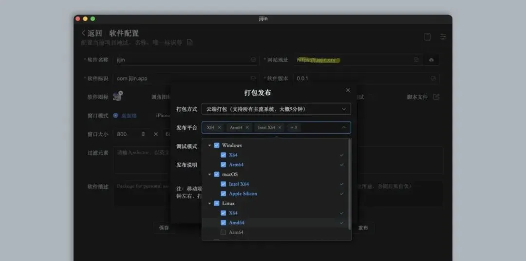Uncheck the macOS group checkbox

(217, 174)
